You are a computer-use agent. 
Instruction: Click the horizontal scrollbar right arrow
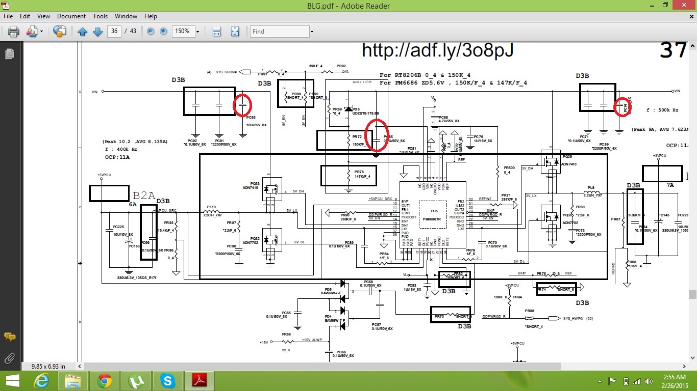point(684,366)
